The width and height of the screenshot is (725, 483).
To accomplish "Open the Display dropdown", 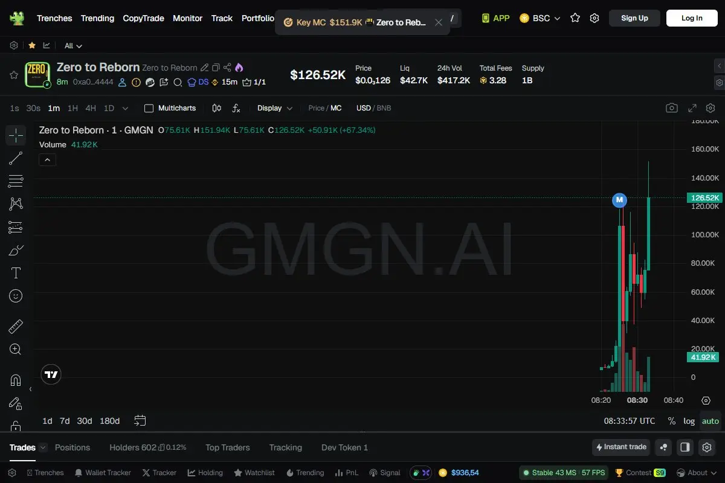I will (275, 108).
